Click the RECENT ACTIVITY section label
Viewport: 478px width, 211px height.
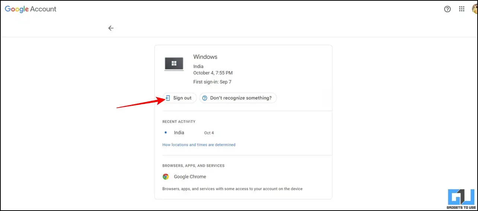(x=179, y=122)
